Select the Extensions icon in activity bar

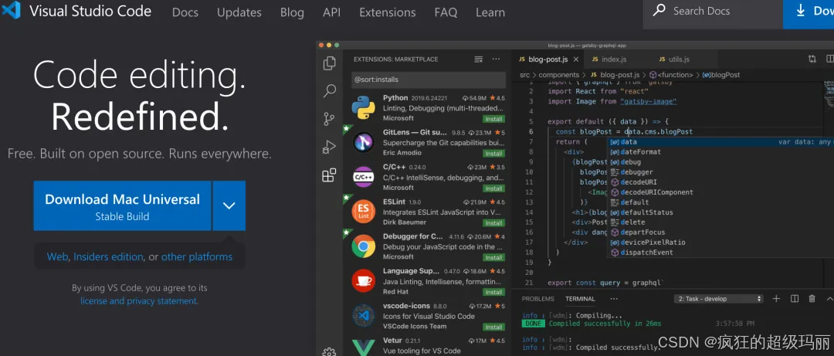coord(329,175)
